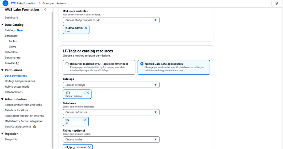Open Data permissions page
Viewport: 283px width, 149px height.
coord(16,76)
